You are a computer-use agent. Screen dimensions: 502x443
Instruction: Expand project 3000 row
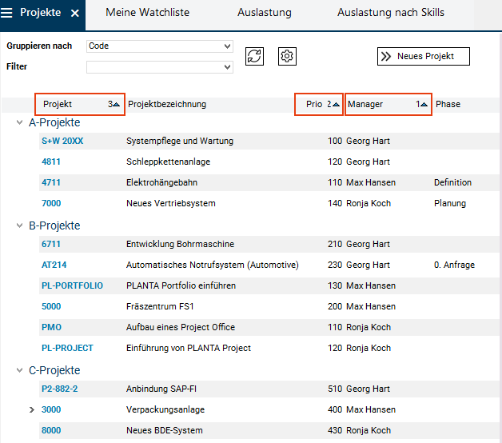coord(32,410)
